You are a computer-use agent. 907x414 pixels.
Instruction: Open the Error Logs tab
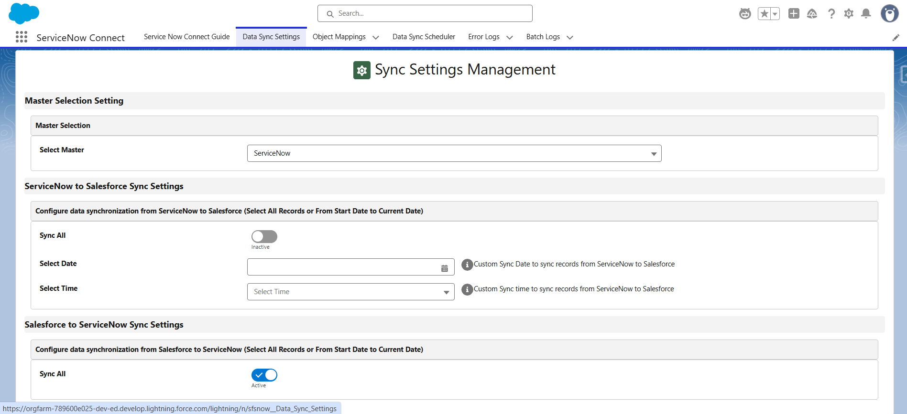pos(484,37)
